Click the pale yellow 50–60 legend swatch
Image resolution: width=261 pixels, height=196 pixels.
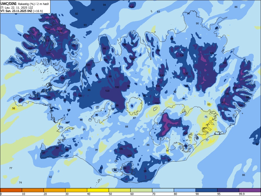120,190
